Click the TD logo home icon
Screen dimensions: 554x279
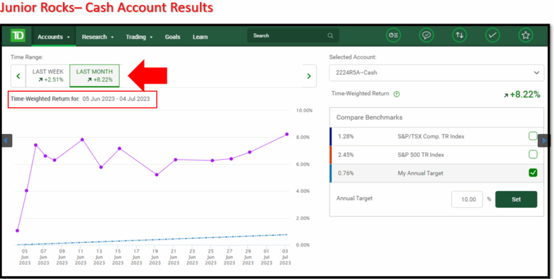pyautogui.click(x=18, y=36)
